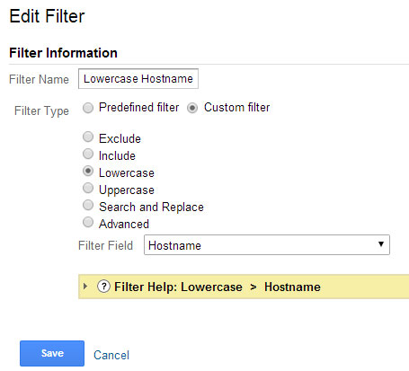The image size is (409, 371).
Task: Choose Search and Replace radio option
Action: [88, 205]
